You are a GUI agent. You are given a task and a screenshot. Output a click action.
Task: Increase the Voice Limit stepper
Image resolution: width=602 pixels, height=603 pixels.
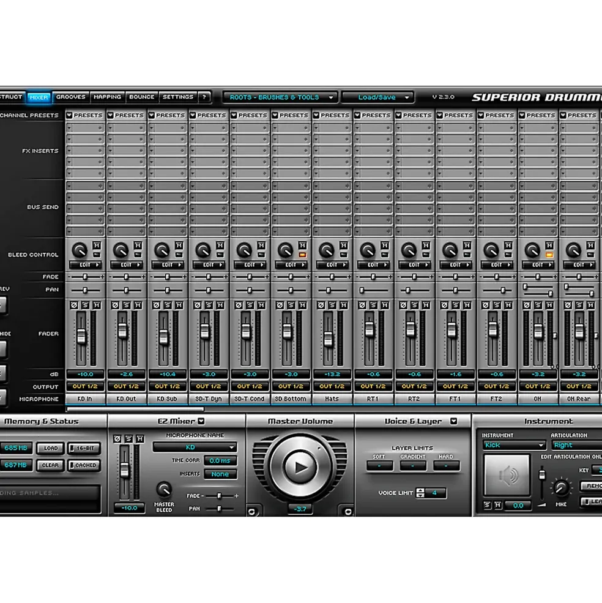tap(420, 490)
